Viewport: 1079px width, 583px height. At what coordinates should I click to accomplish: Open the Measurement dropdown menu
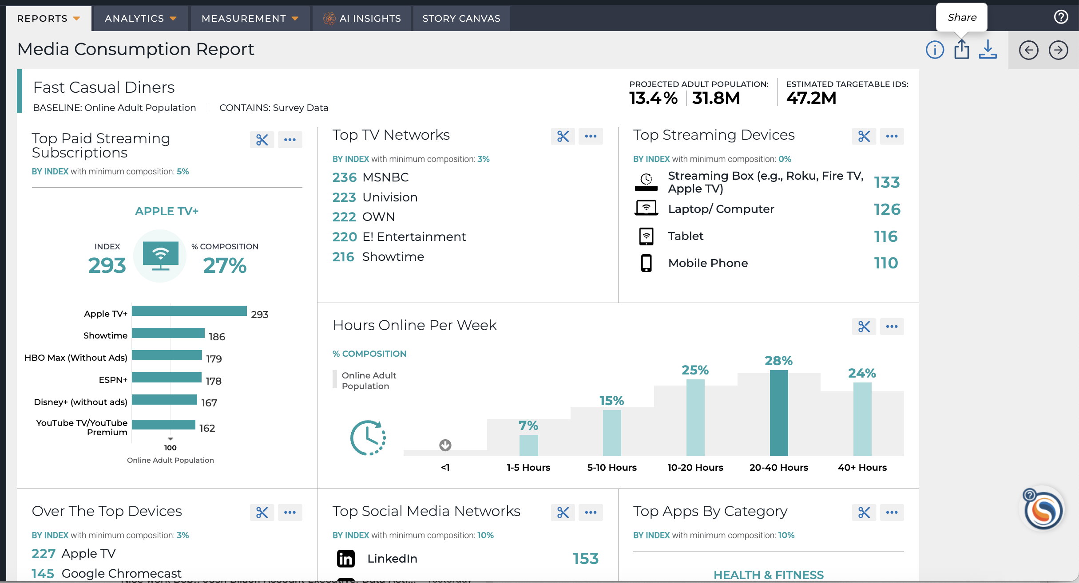coord(250,18)
